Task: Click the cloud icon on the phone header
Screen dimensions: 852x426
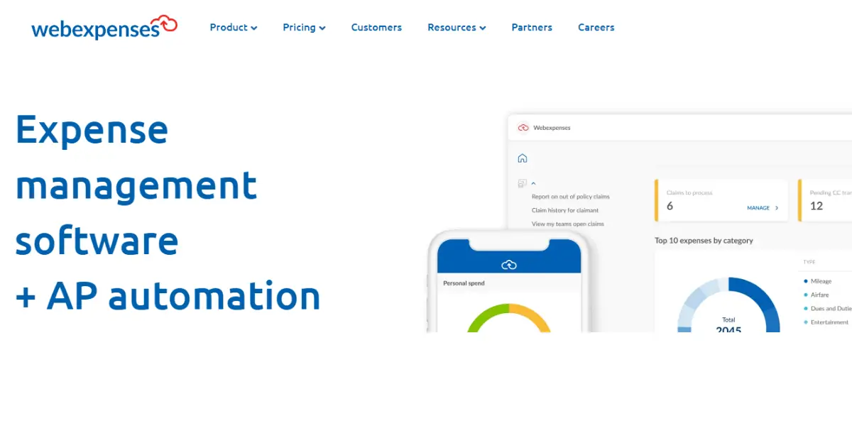Action: pos(509,265)
